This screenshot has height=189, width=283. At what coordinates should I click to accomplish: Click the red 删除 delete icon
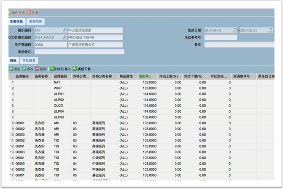38,69
